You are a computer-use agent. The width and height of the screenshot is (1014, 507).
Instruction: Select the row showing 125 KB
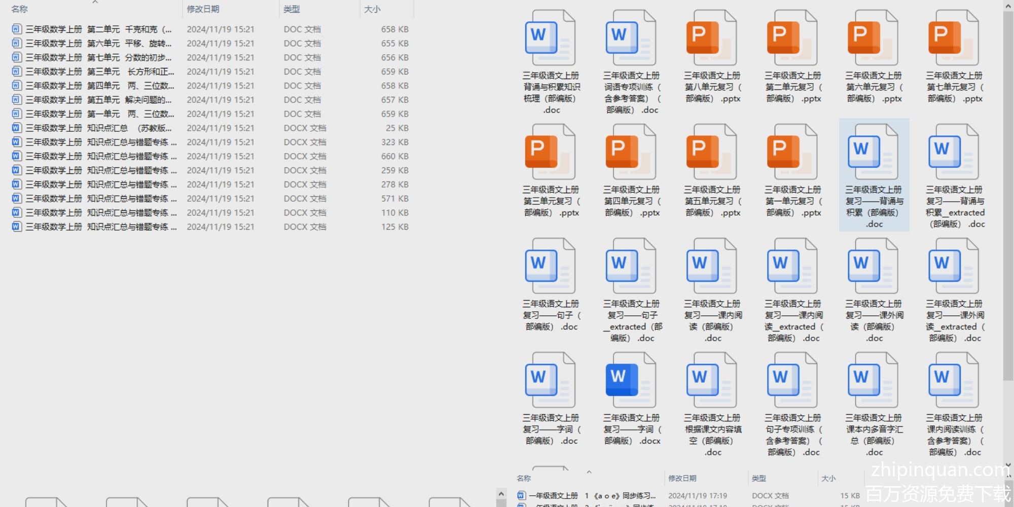210,227
